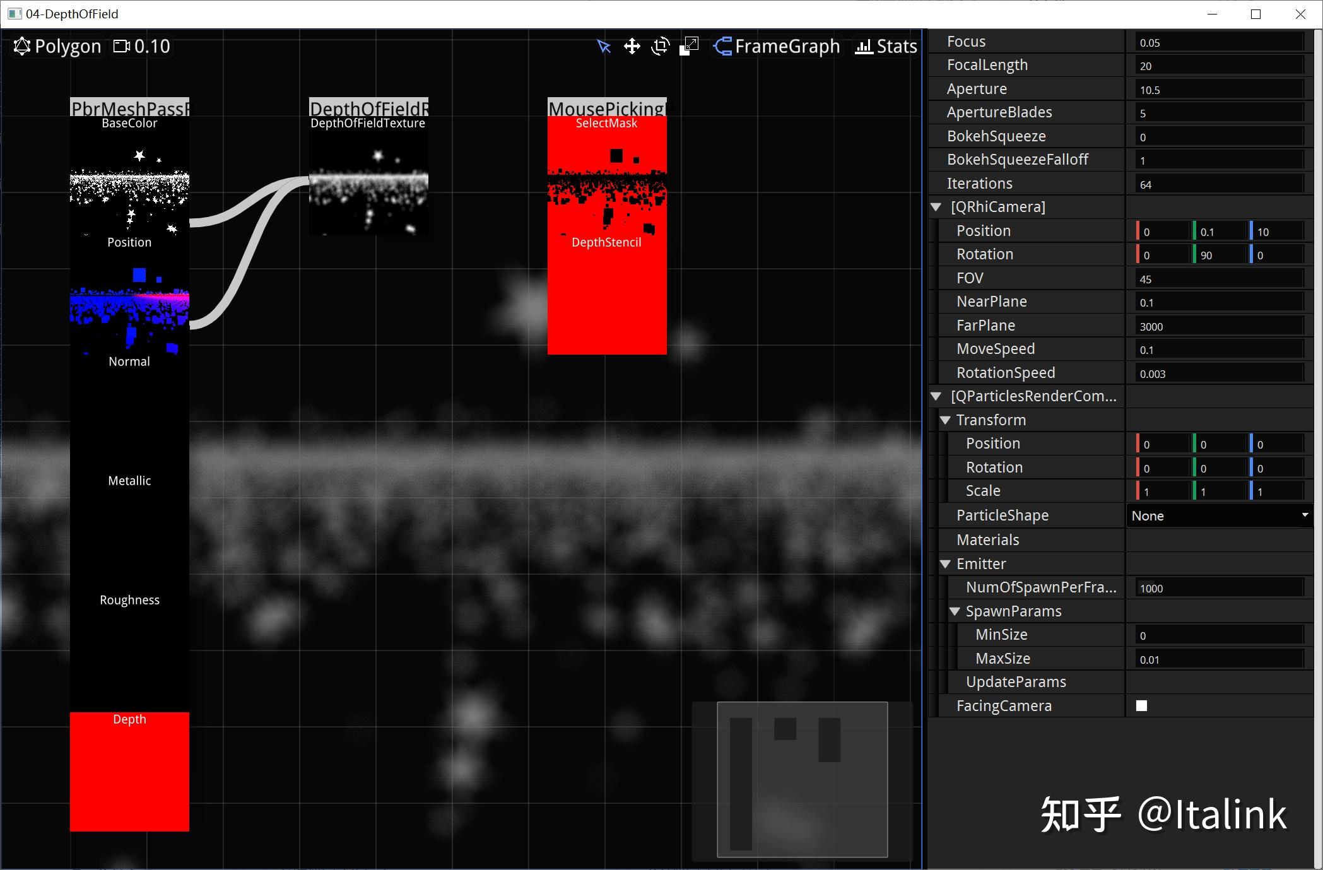The width and height of the screenshot is (1323, 870).
Task: Edit the FocalLength value field
Action: tap(1220, 66)
